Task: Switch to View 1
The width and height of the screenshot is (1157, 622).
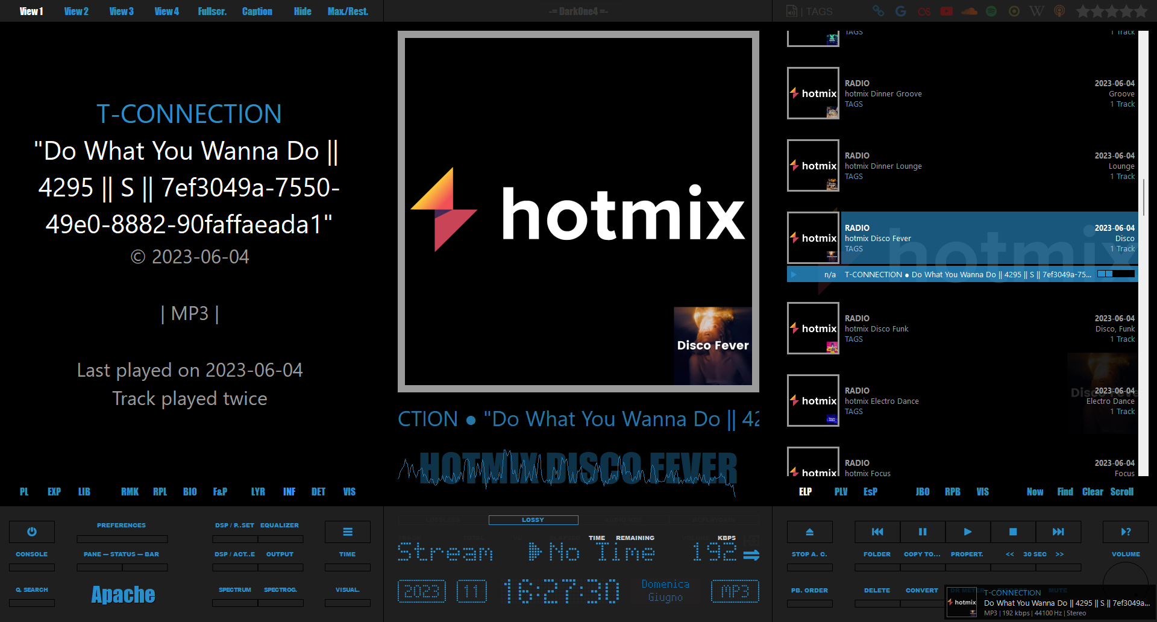Action: [31, 11]
